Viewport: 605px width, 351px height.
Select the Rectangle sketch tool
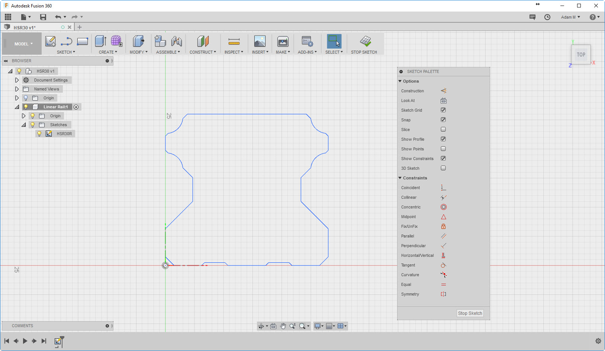[x=83, y=41]
